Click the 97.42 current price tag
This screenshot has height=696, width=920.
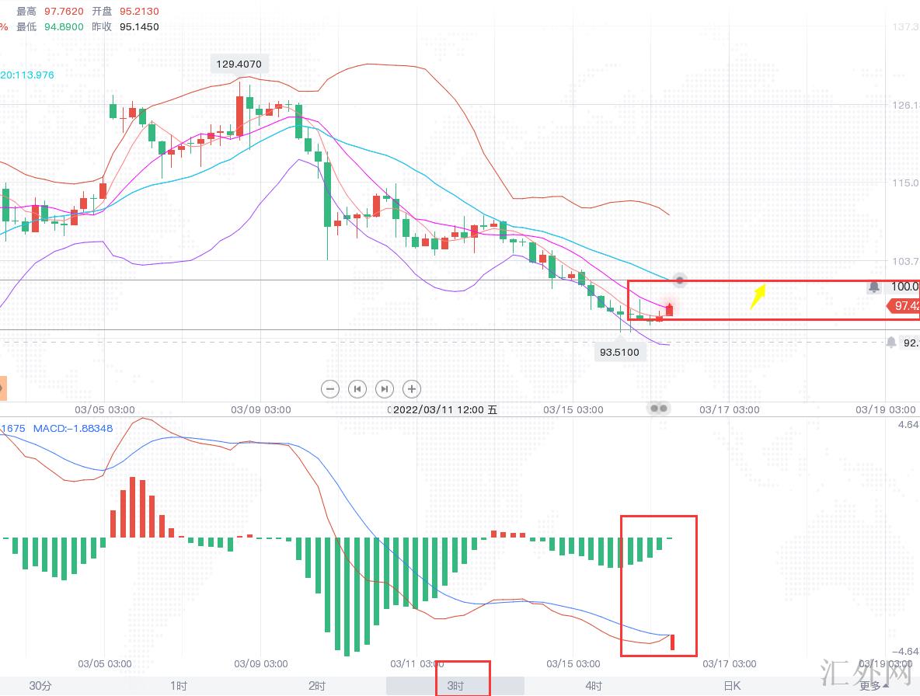coord(904,307)
